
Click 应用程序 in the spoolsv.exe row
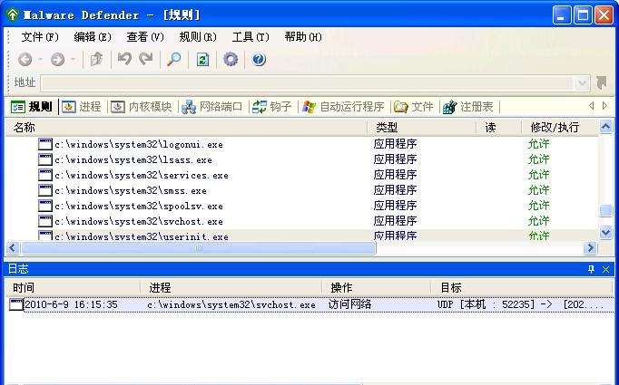(395, 206)
